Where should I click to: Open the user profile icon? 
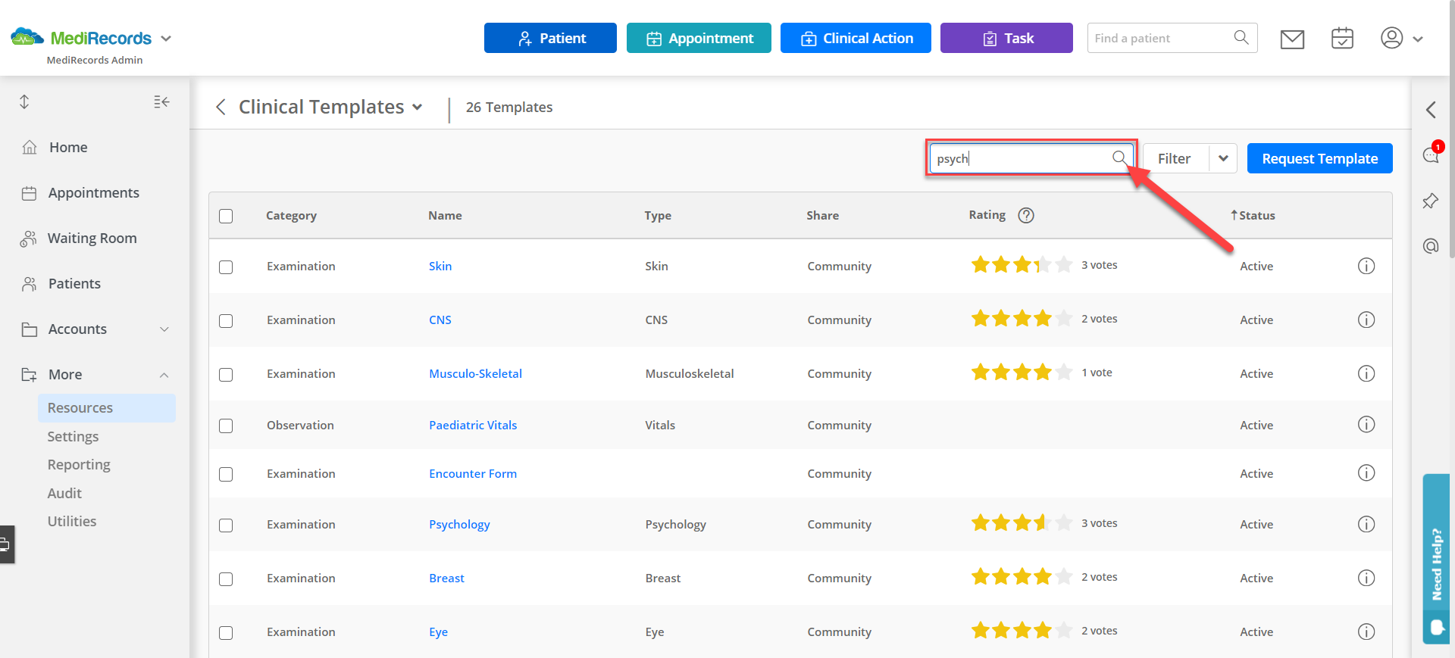(x=1391, y=38)
